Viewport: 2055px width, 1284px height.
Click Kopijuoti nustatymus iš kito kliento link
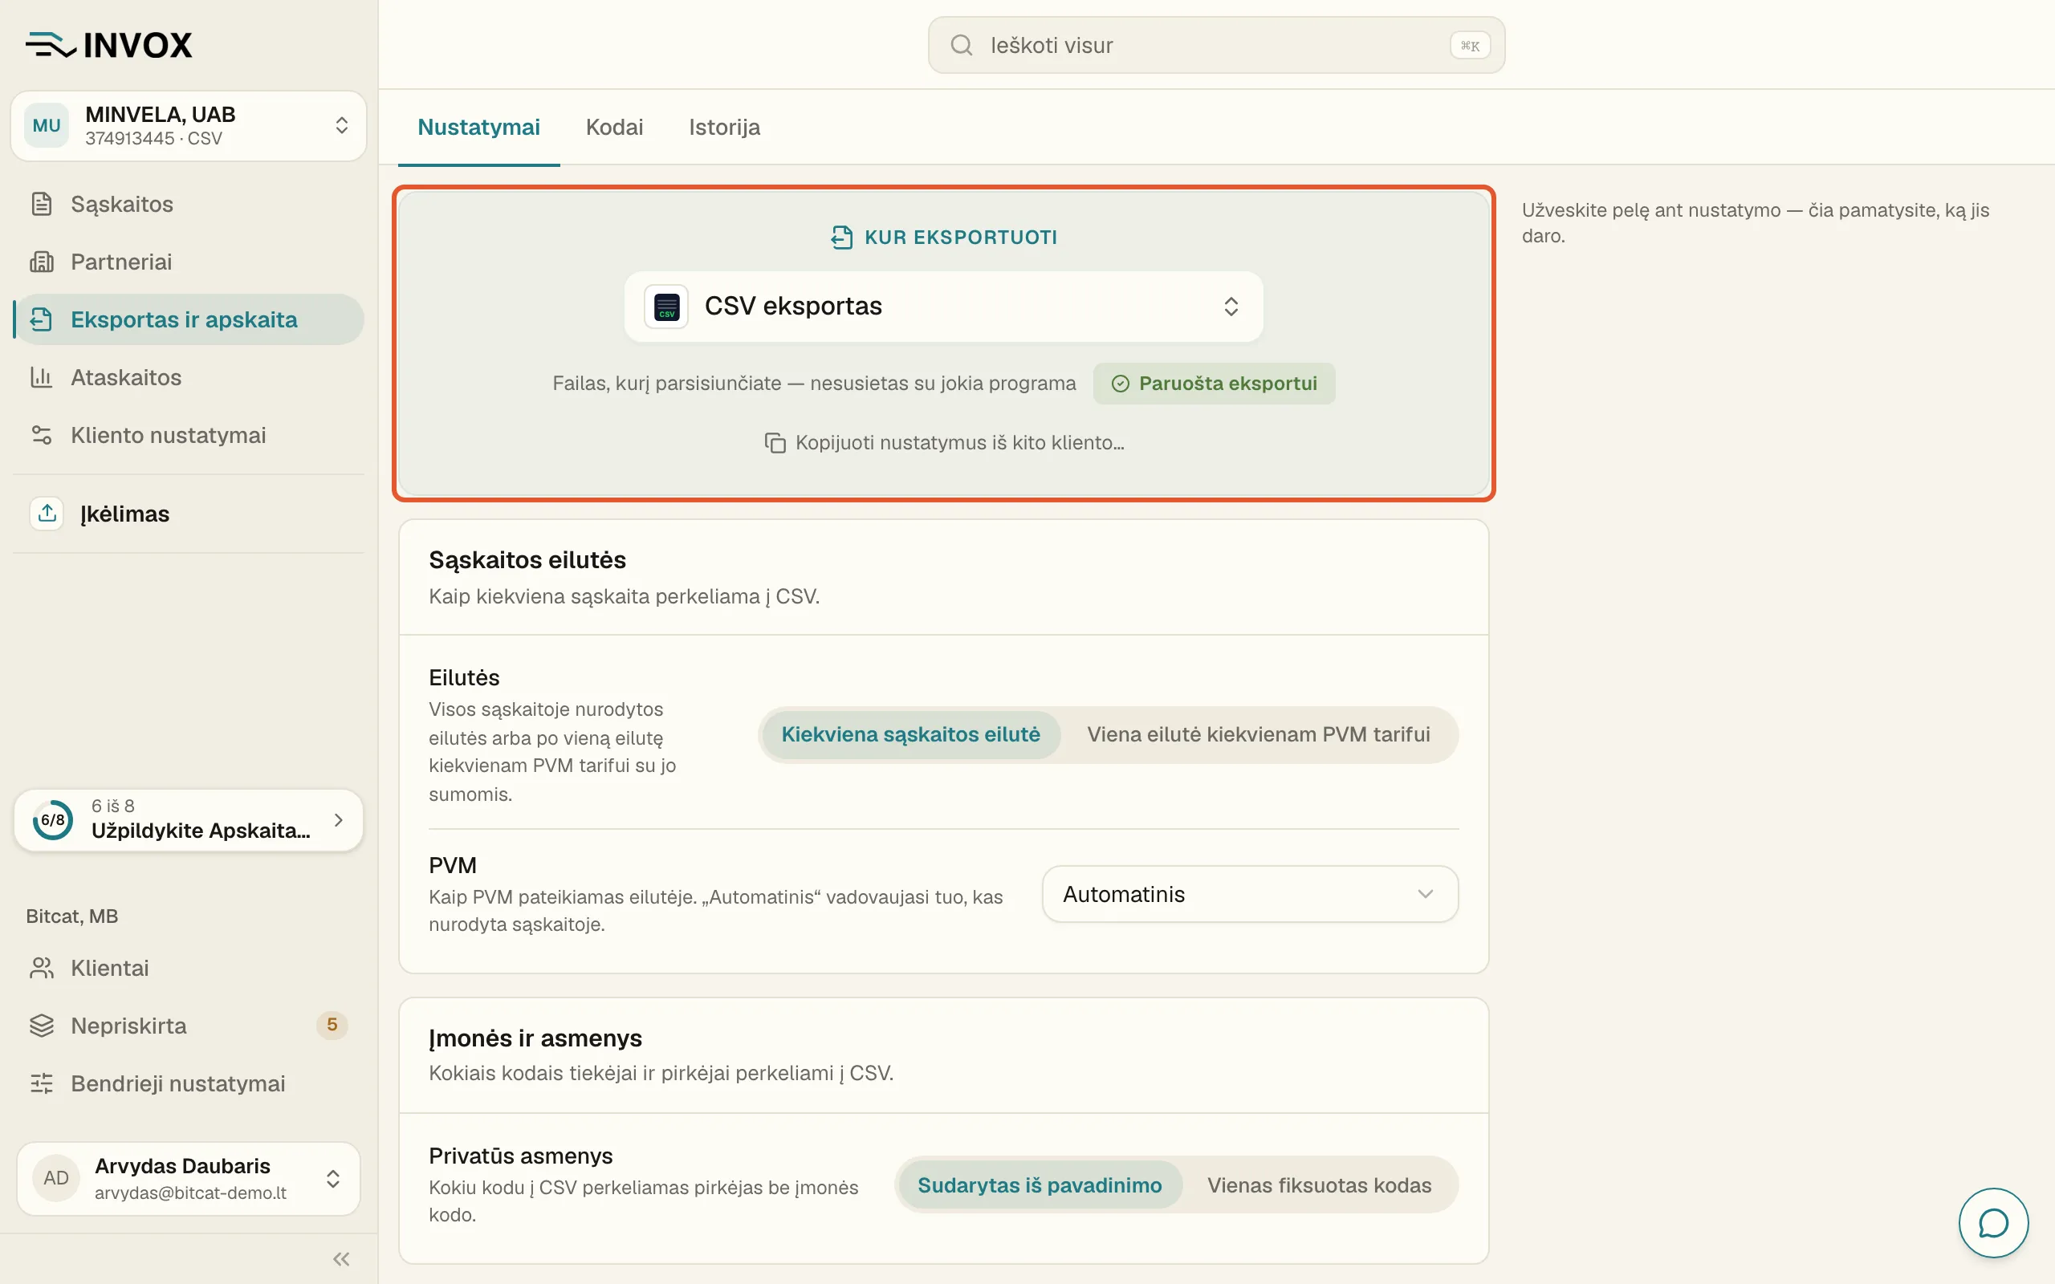tap(943, 442)
